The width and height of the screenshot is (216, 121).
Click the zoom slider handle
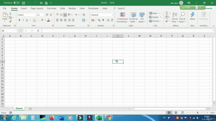click(197, 113)
